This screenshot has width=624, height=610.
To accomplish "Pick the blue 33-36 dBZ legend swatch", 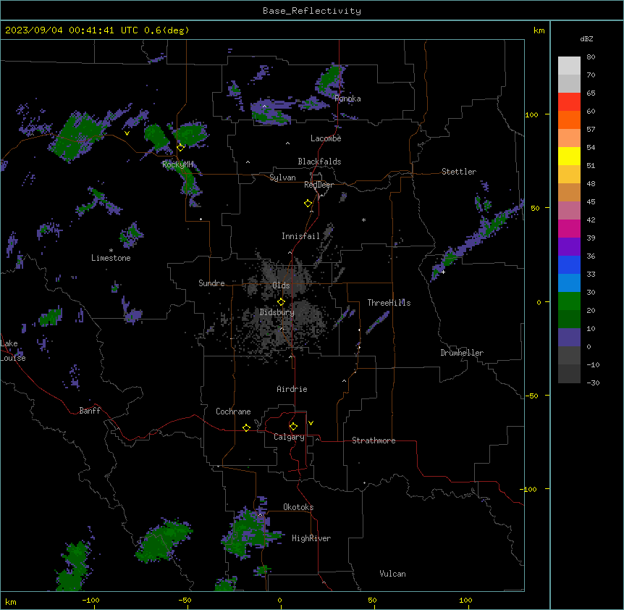I will (569, 264).
